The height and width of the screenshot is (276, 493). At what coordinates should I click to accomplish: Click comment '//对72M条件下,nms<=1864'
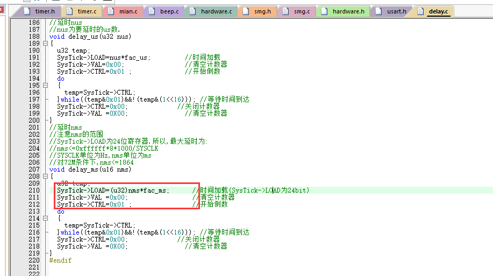pyautogui.click(x=91, y=162)
